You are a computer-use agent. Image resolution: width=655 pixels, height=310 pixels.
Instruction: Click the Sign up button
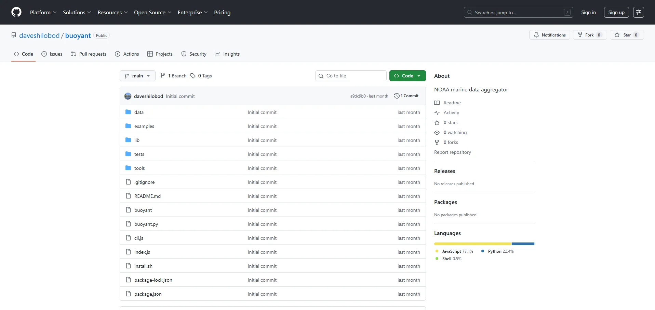(x=616, y=12)
